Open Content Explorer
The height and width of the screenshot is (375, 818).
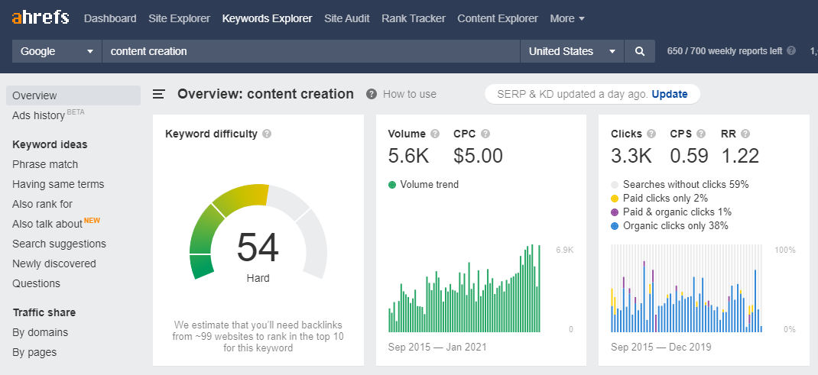tap(498, 18)
